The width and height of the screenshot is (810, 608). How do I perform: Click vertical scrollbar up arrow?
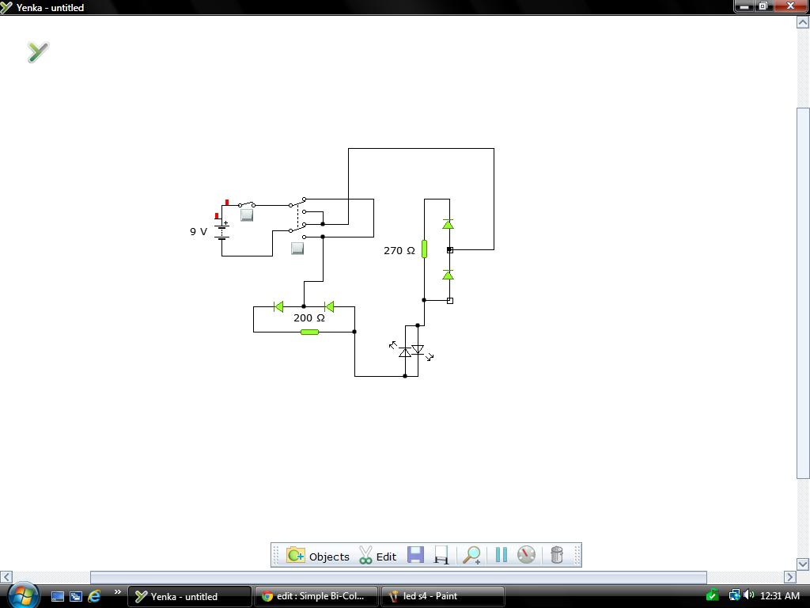803,22
